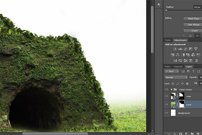Add an Exposure adjustment
Screen dimensions: 202x135
pos(191,49)
